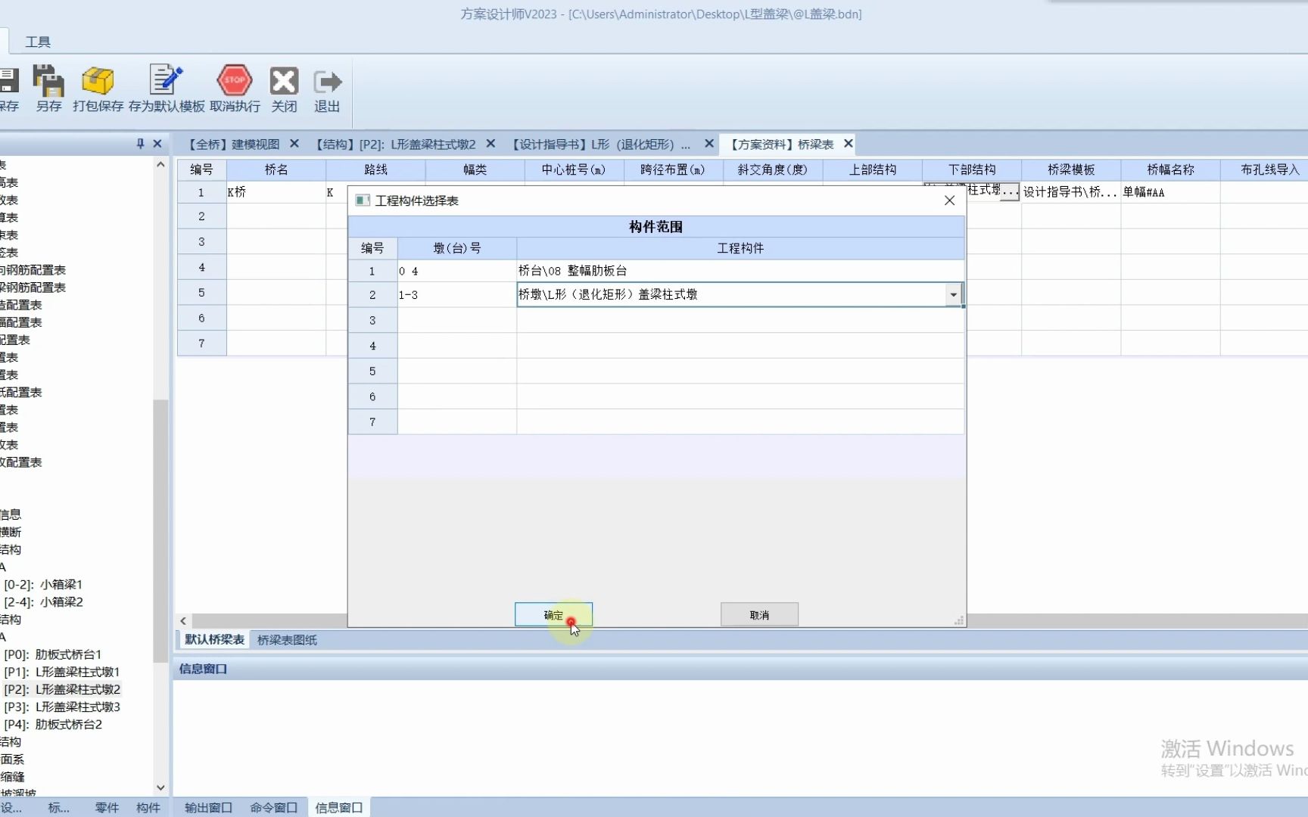The image size is (1308, 817).
Task: Close the 【全桥】建模视图 tab
Action: (294, 144)
